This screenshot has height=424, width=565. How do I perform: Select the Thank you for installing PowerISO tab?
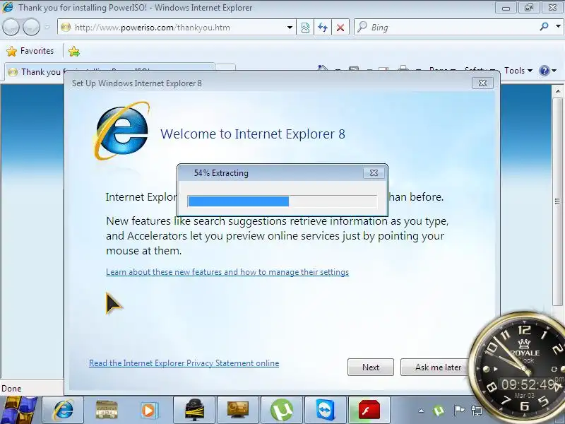(109, 72)
